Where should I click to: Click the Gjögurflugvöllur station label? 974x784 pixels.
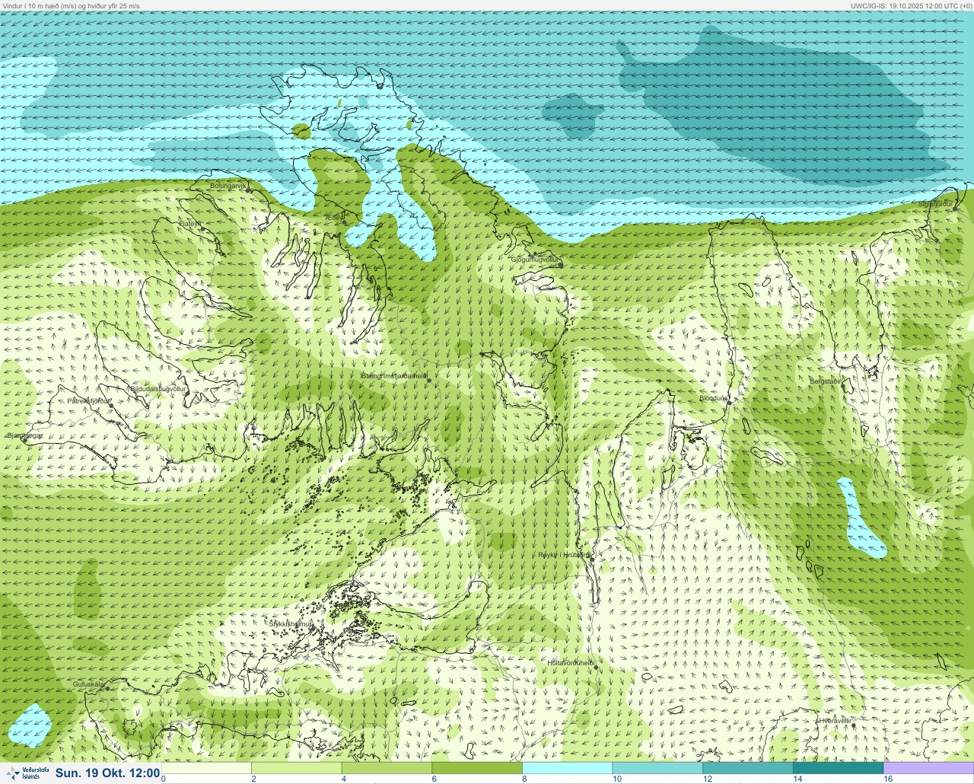click(536, 260)
